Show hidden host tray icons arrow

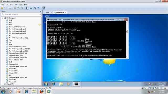(146, 92)
